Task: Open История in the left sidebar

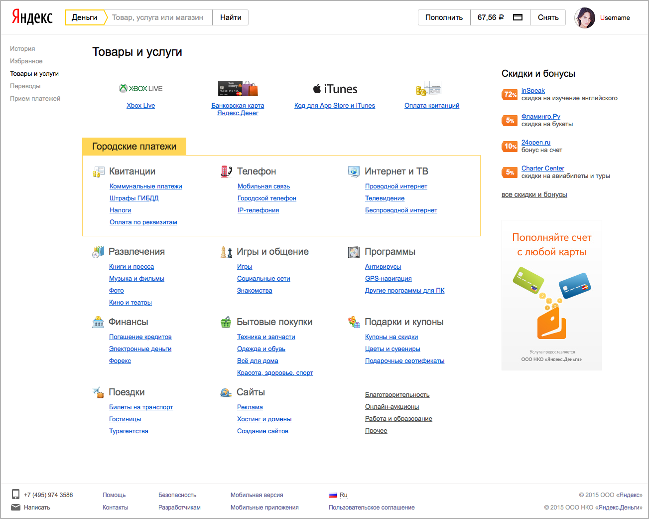Action: pos(22,49)
